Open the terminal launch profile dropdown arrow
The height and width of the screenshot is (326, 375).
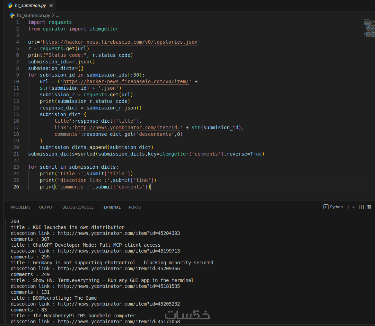354,207
